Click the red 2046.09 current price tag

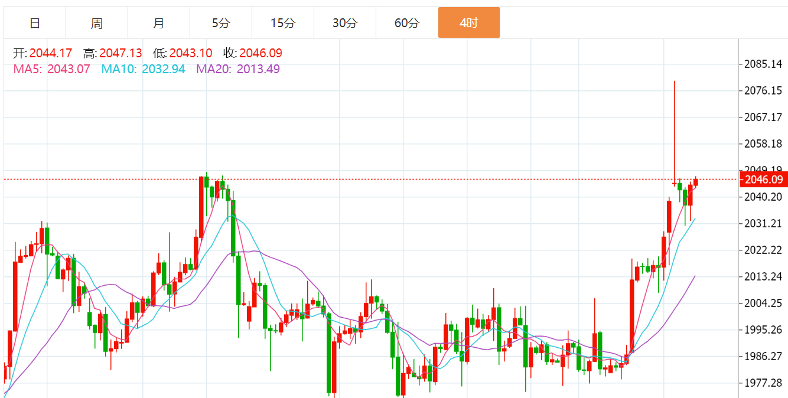764,180
